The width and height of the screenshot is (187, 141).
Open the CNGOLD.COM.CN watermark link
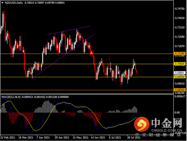pos(167,131)
